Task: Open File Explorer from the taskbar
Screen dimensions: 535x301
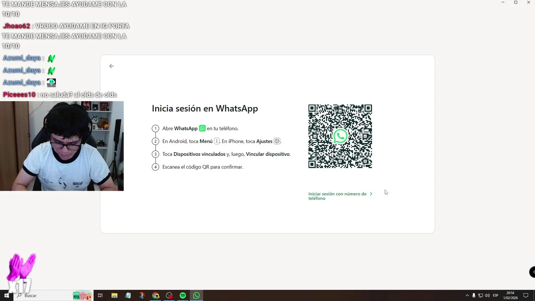Action: point(115,296)
